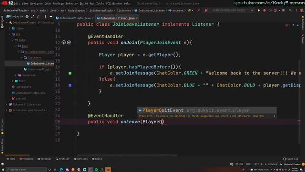Image resolution: width=305 pixels, height=172 pixels.
Task: Change the UTF-8 file encoding in the status bar
Action: [258, 164]
